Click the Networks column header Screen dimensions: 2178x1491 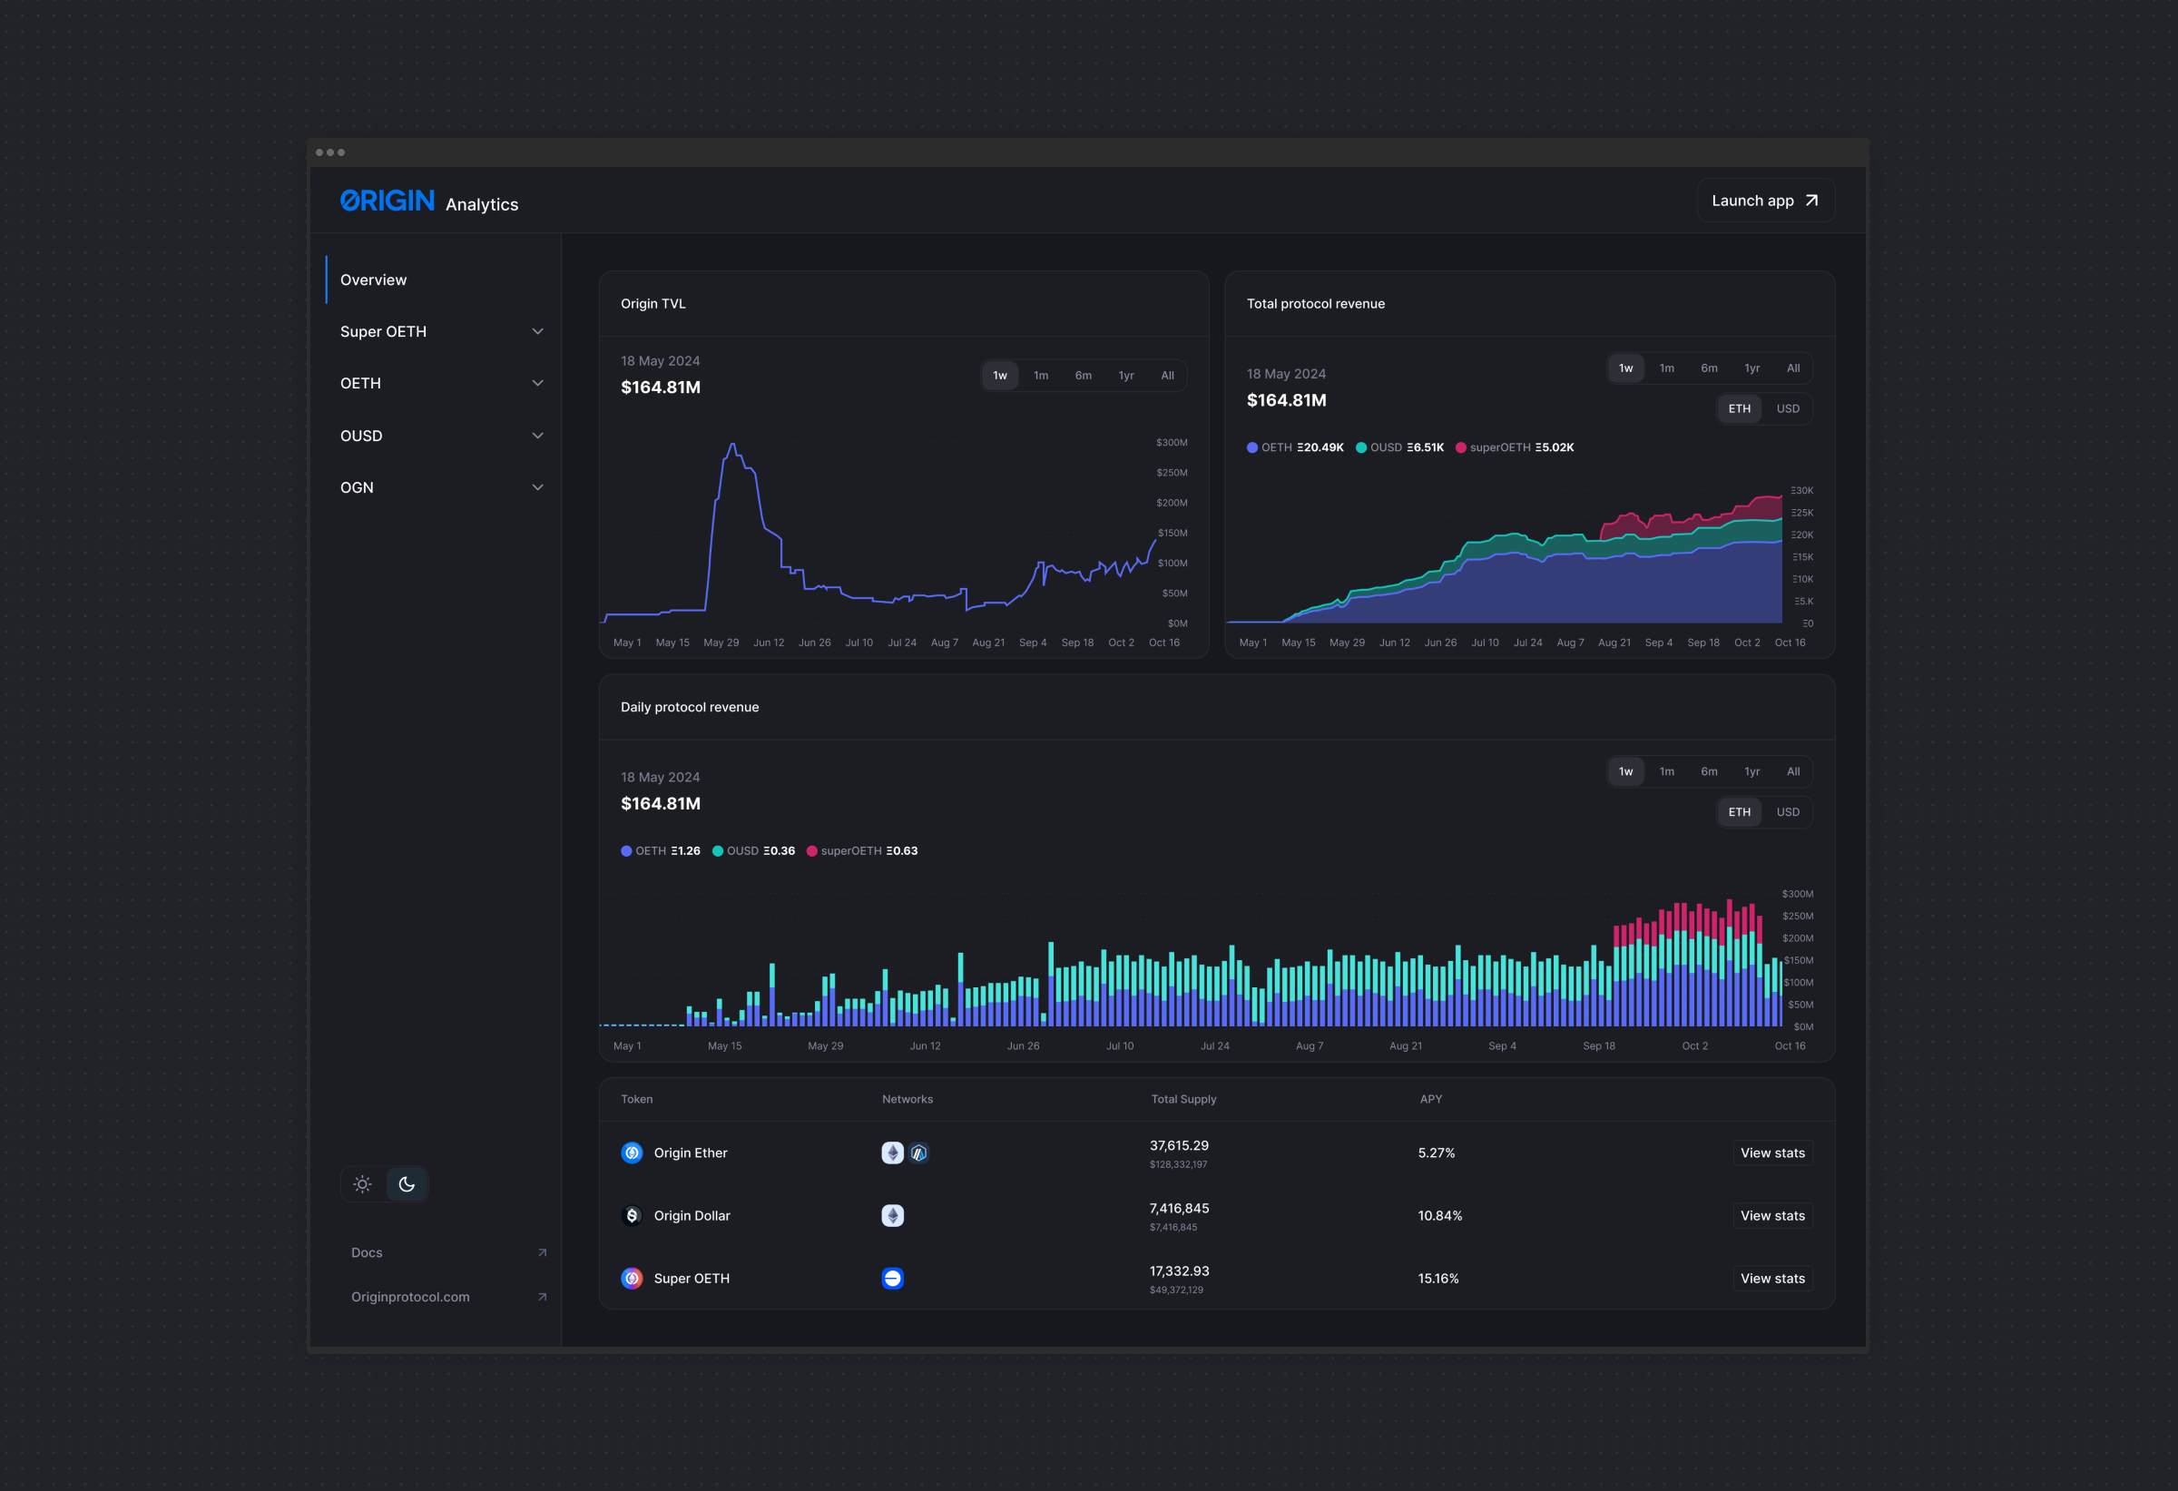coord(907,1099)
